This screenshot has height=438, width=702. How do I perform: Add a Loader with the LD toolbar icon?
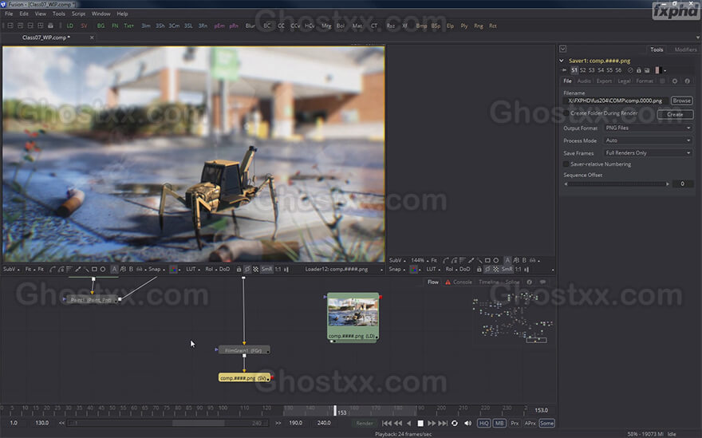click(70, 26)
